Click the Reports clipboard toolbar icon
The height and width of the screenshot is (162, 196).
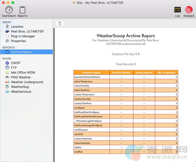(x=22, y=10)
